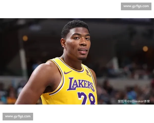154x123 pixels.
Task: Click the white blank area above the photo
Action: pyautogui.click(x=64, y=8)
